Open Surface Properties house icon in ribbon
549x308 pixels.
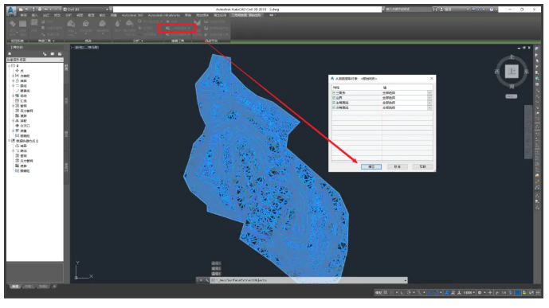pyautogui.click(x=71, y=24)
